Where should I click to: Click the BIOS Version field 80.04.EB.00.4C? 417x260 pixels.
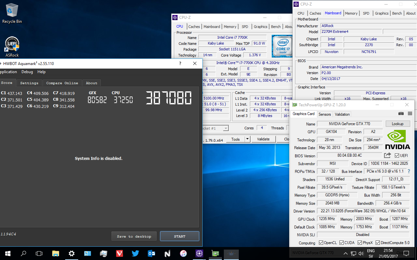click(x=350, y=156)
